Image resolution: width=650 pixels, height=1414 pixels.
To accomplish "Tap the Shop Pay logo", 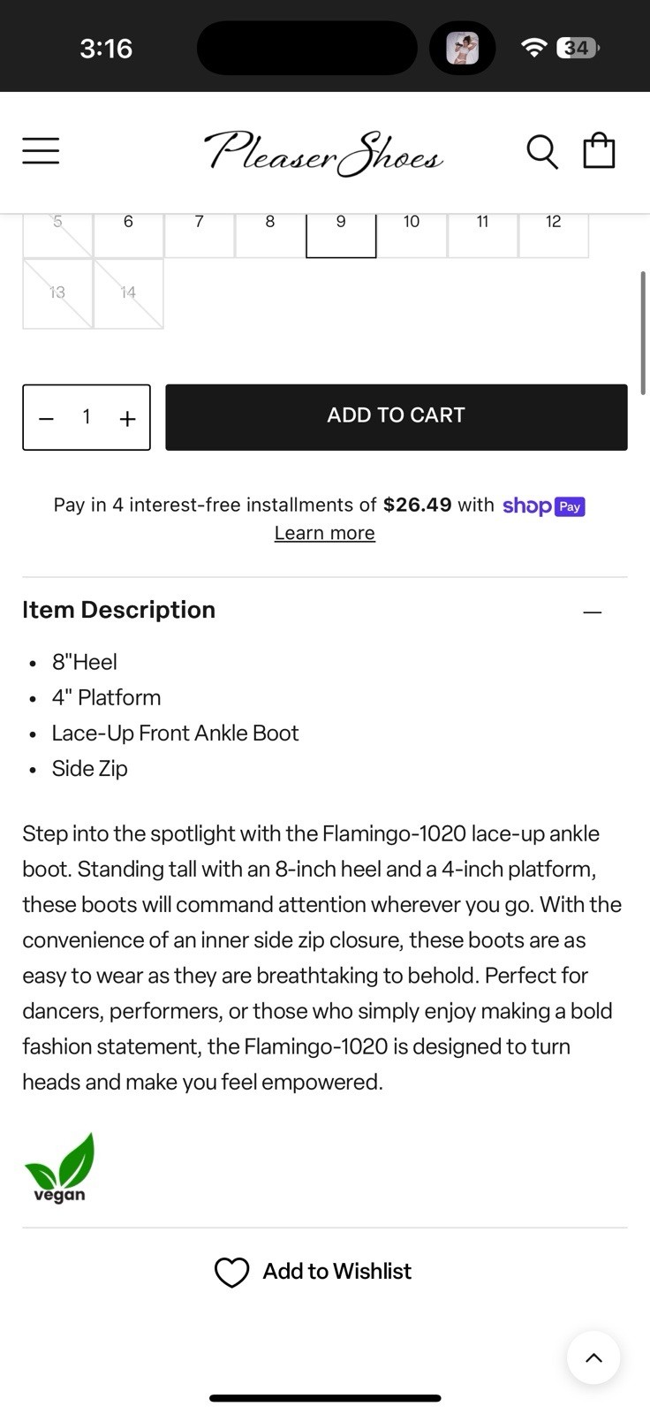I will (x=543, y=506).
